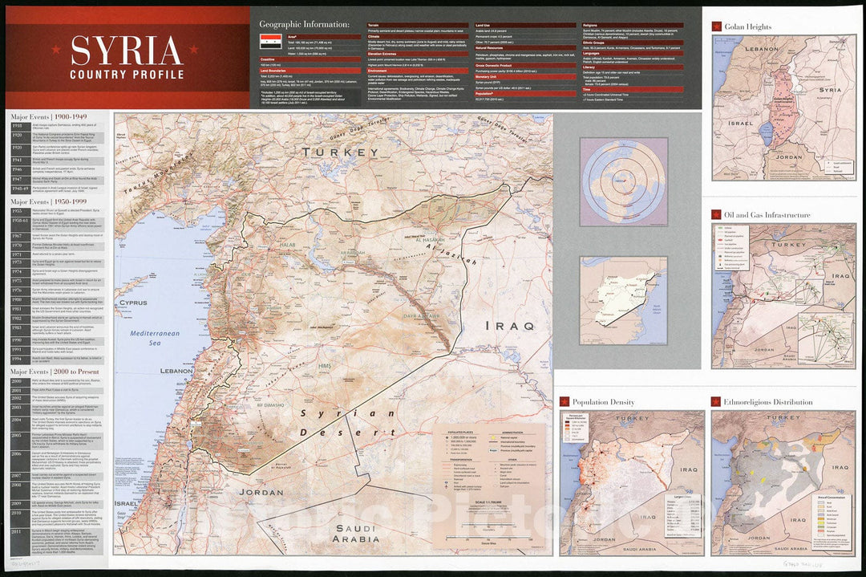Select the red star beside Population Density

tap(565, 401)
